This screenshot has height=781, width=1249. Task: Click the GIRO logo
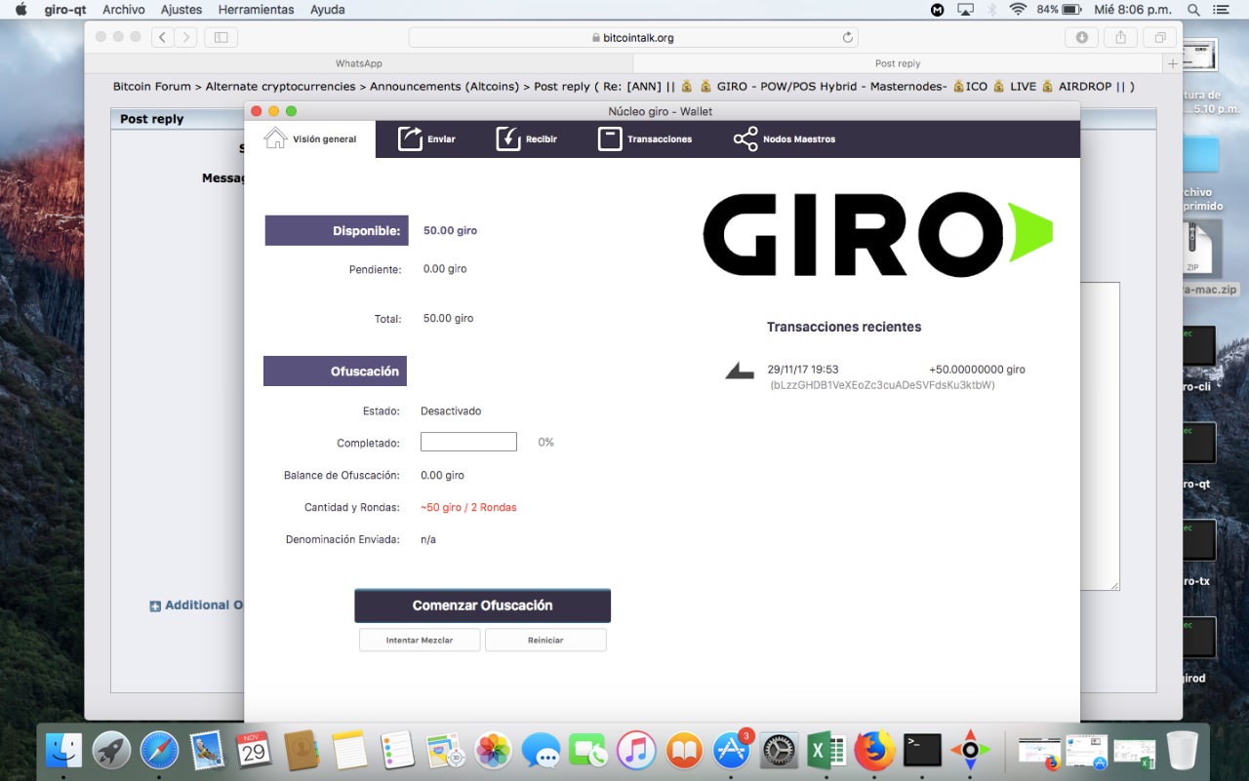877,234
